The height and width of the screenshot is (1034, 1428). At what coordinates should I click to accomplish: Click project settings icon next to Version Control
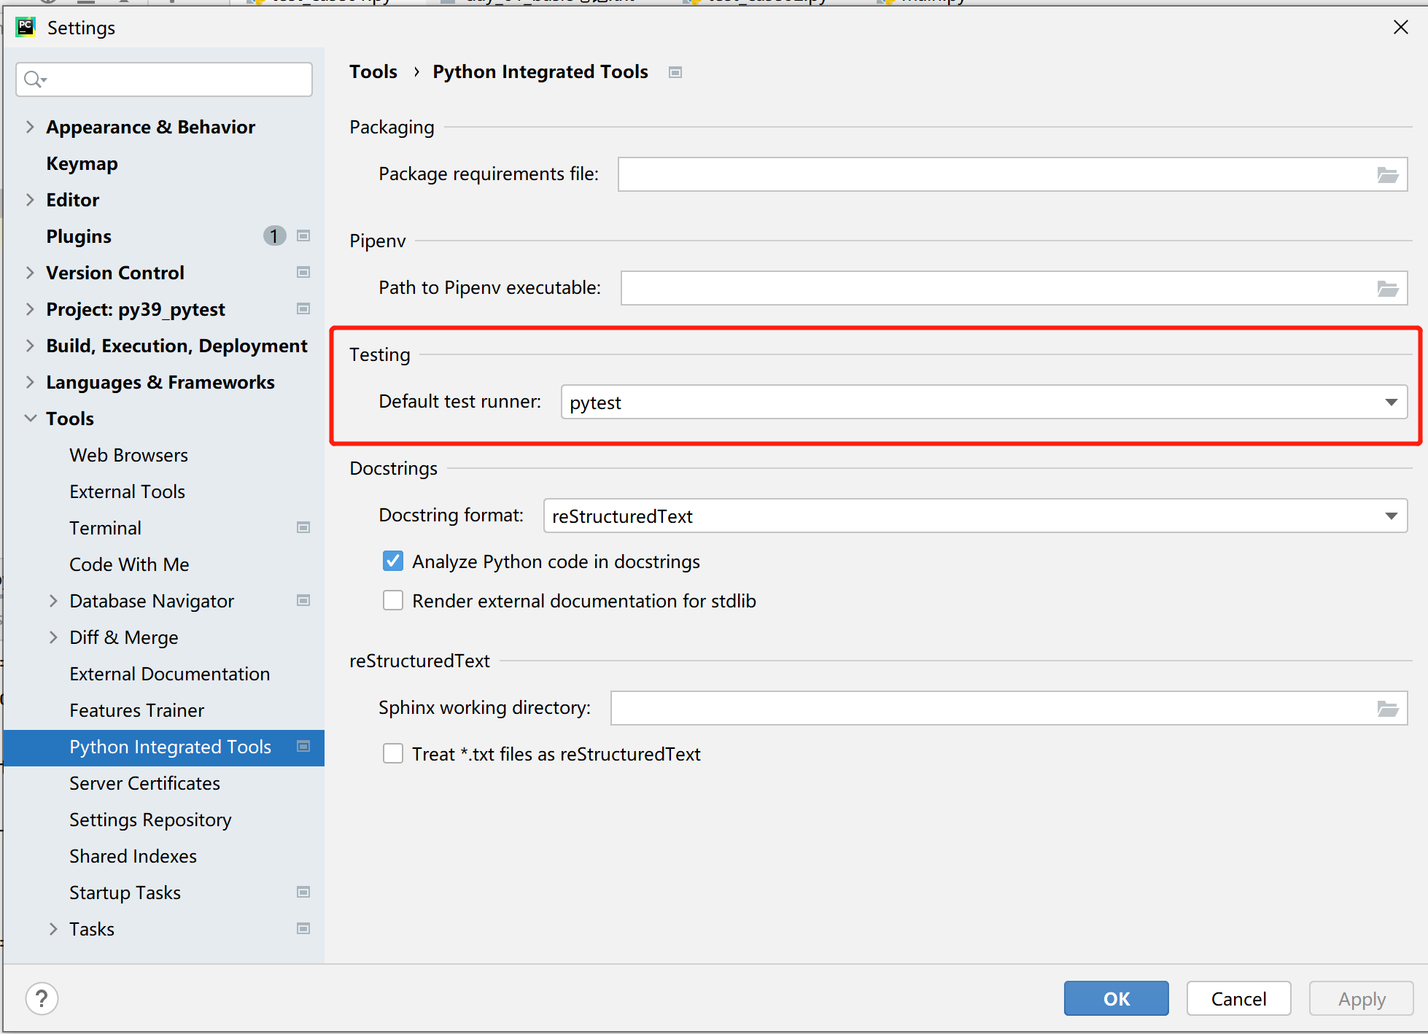click(303, 272)
